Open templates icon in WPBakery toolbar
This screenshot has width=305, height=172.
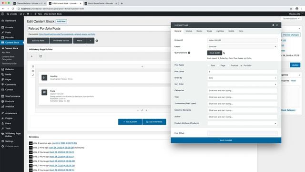pyautogui.click(x=41, y=56)
